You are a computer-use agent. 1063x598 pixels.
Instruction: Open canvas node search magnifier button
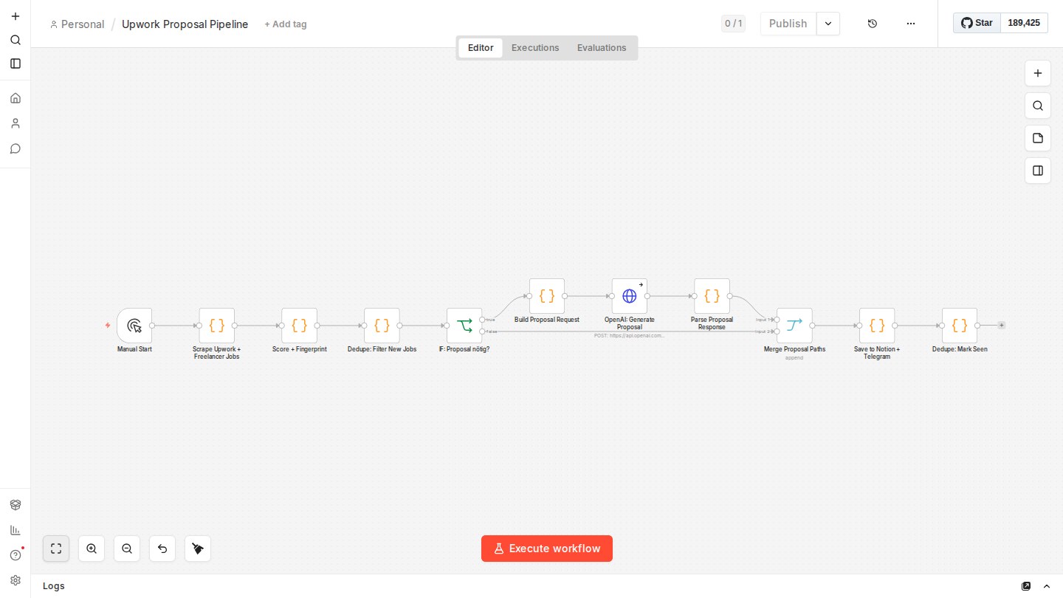click(x=1038, y=106)
